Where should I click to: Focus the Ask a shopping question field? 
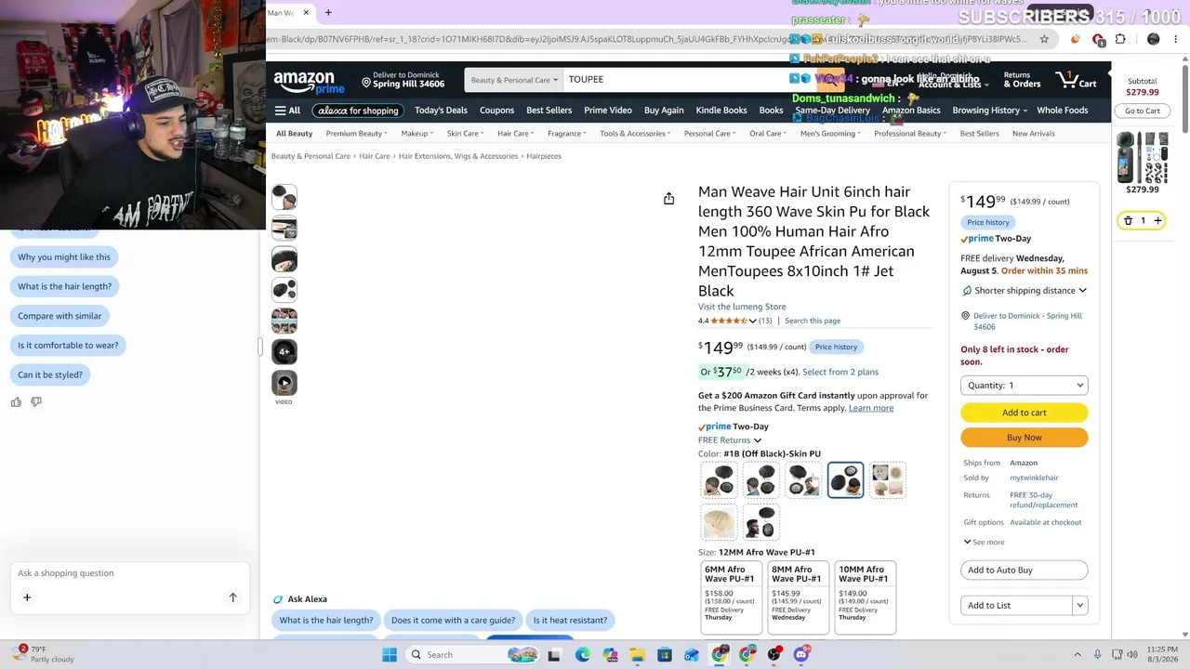click(x=130, y=573)
